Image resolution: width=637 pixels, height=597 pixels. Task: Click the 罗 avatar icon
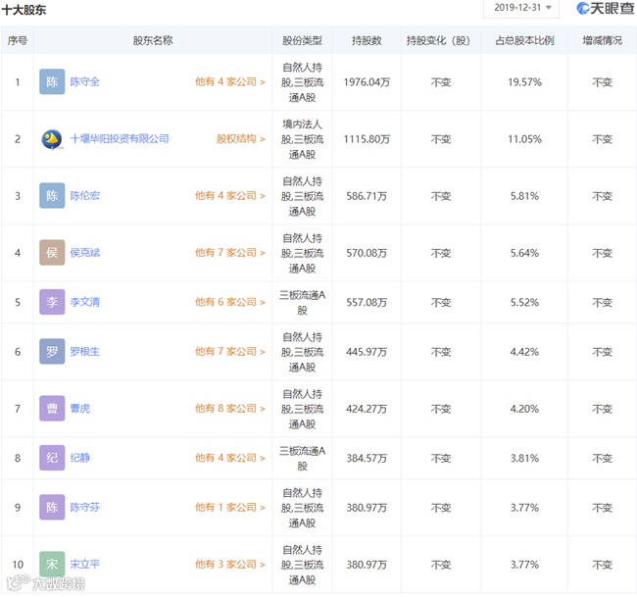(x=52, y=352)
